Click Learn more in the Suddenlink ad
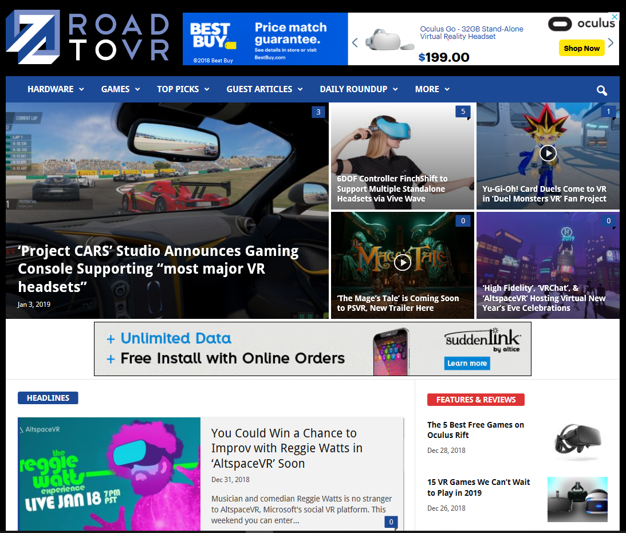 (467, 363)
